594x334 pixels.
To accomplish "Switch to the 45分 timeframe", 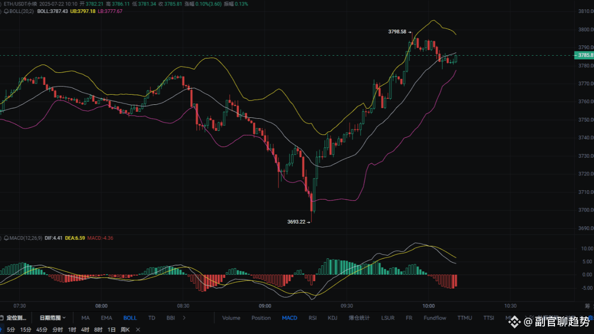I will click(x=42, y=329).
